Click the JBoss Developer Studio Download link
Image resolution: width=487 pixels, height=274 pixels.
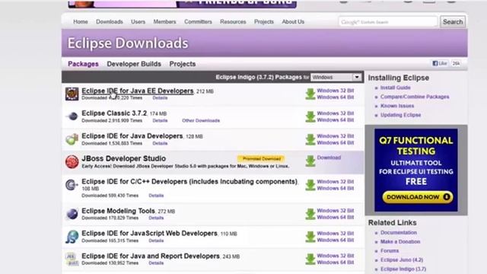pyautogui.click(x=329, y=158)
